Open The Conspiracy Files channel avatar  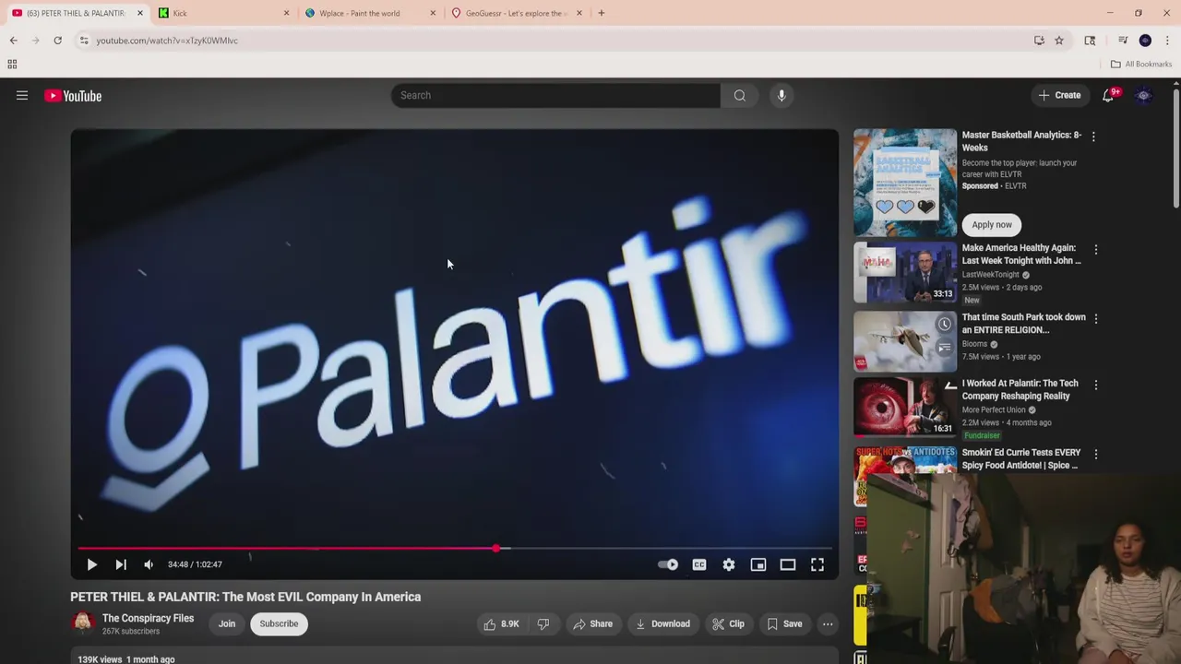click(x=83, y=623)
